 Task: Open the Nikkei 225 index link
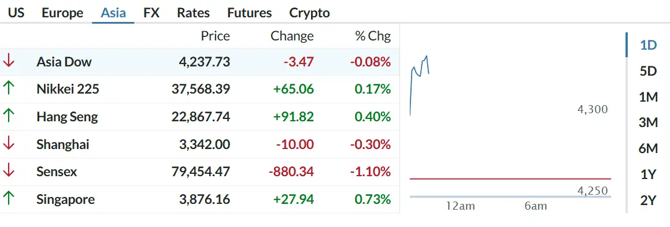point(68,89)
